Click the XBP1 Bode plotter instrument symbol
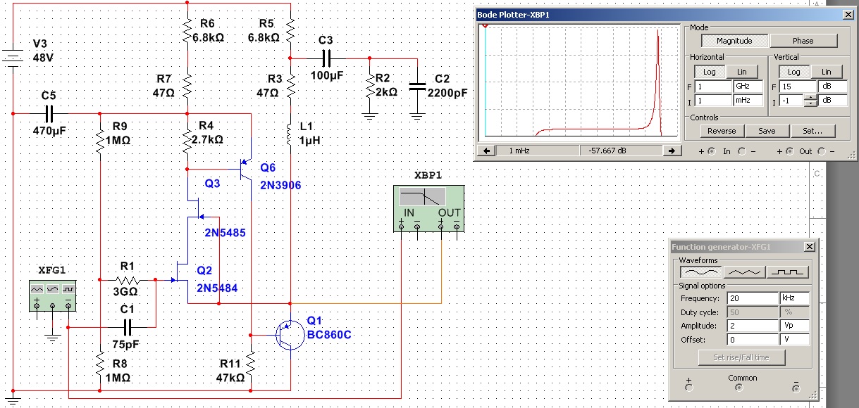The height and width of the screenshot is (408, 859). (428, 208)
